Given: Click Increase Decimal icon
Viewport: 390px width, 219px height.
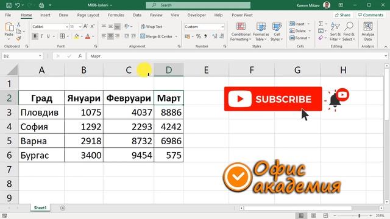Looking at the screenshot, I should click(x=214, y=36).
